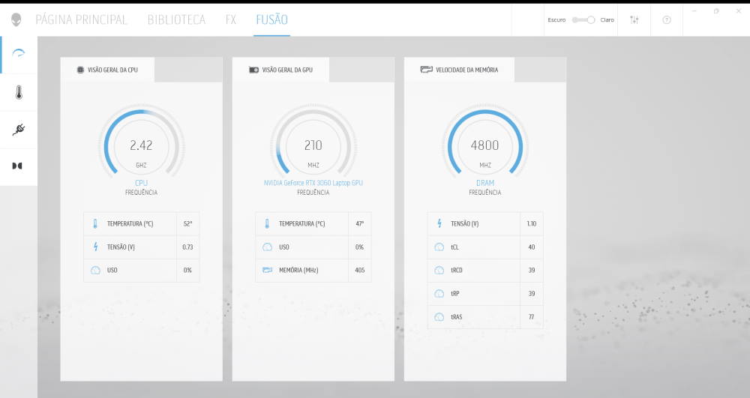This screenshot has height=398, width=750.
Task: Select the power plug sidebar icon
Action: (x=19, y=130)
